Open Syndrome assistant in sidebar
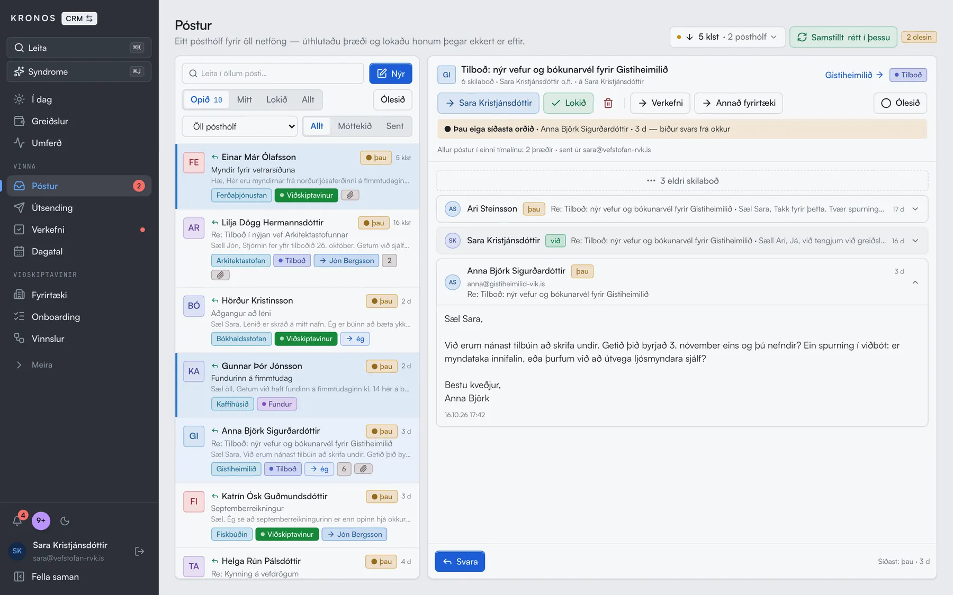953x595 pixels. [x=79, y=71]
